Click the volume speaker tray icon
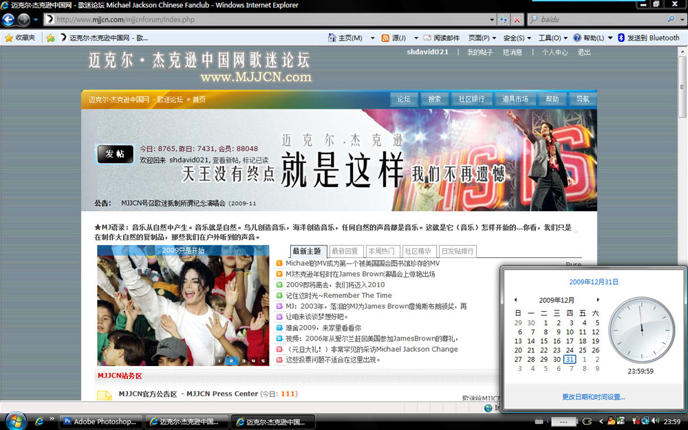This screenshot has height=430, width=688. [655, 421]
